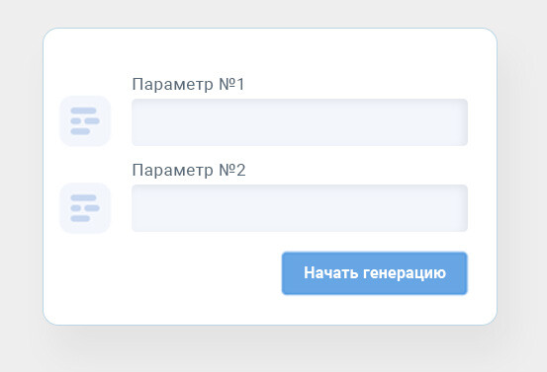
Task: Focus the Параметр №2 input field
Action: coord(300,208)
